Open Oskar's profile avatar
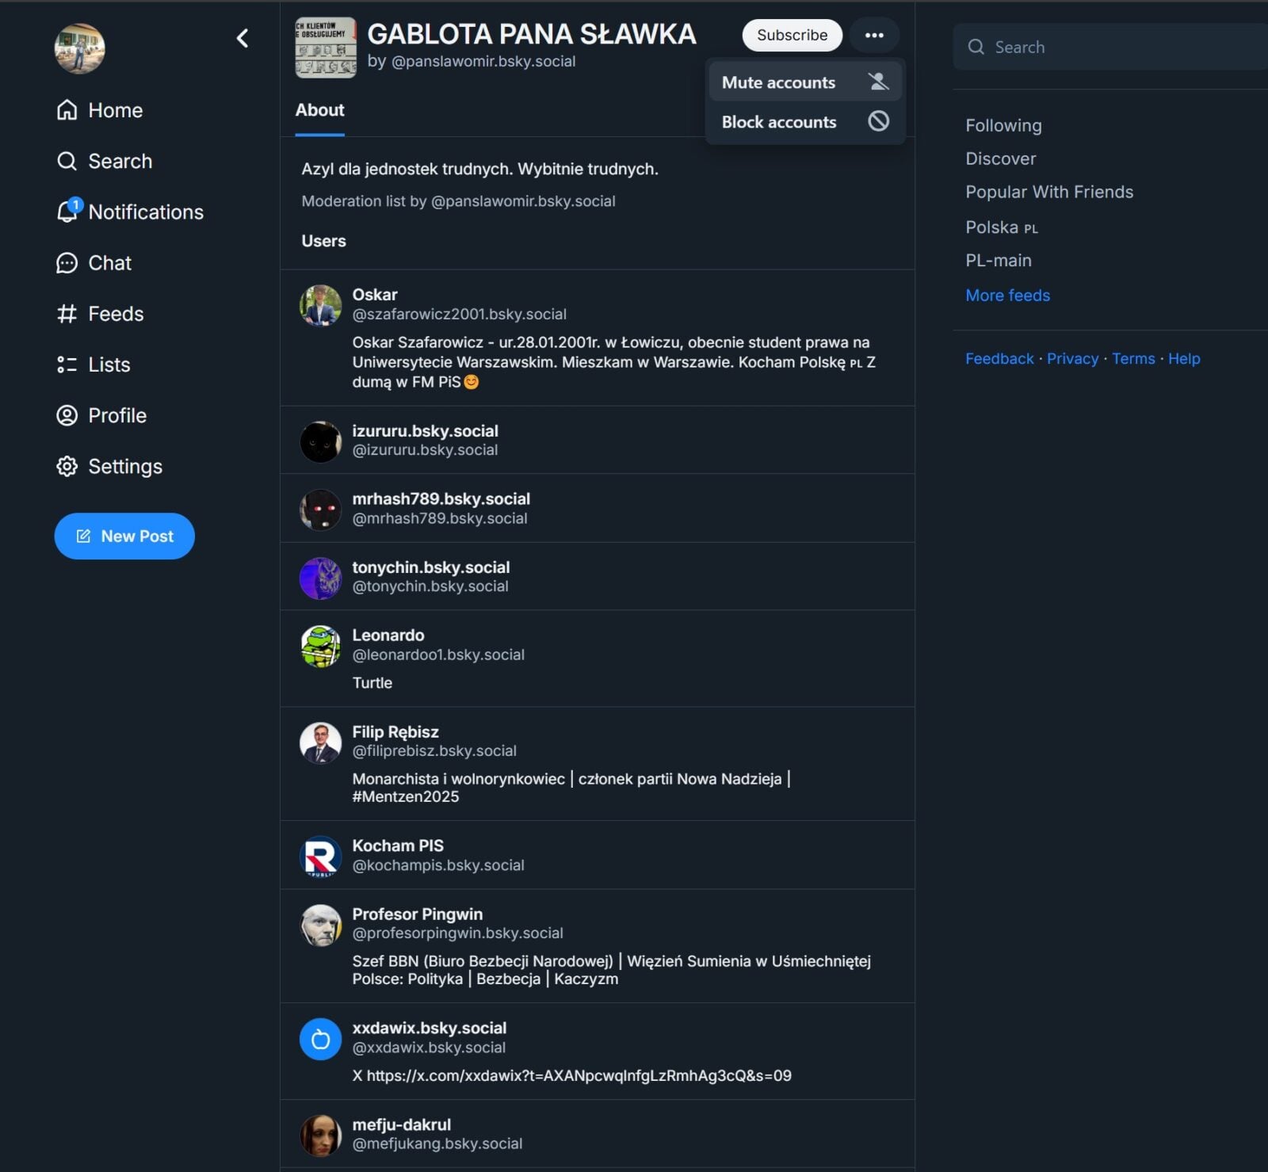This screenshot has width=1268, height=1172. (321, 305)
